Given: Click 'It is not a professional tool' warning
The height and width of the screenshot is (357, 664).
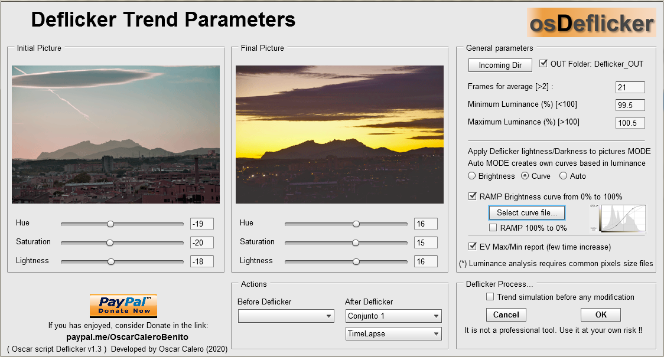Looking at the screenshot, I should click(553, 330).
